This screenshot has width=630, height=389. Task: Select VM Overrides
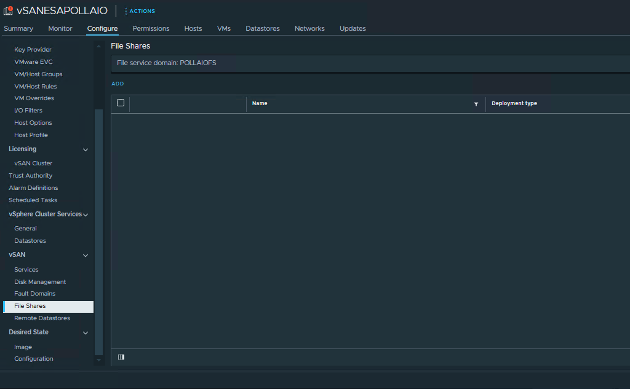point(34,98)
